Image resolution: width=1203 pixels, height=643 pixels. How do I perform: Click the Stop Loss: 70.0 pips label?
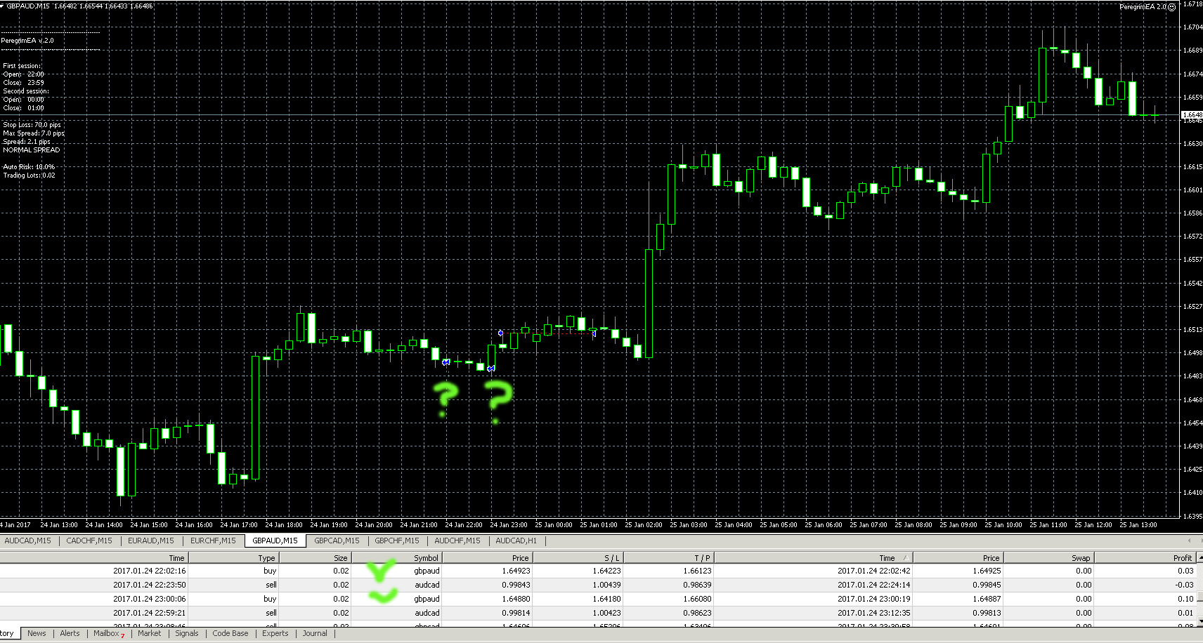coord(32,125)
